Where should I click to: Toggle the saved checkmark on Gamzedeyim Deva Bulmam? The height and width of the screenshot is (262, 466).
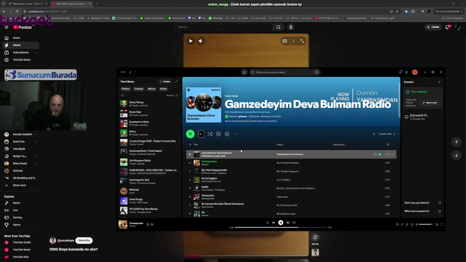tap(380, 154)
